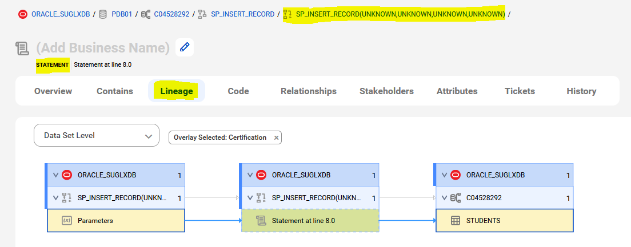Collapse middle ORACLE_SUGLXDB lineage node
This screenshot has height=247, width=631.
point(250,175)
